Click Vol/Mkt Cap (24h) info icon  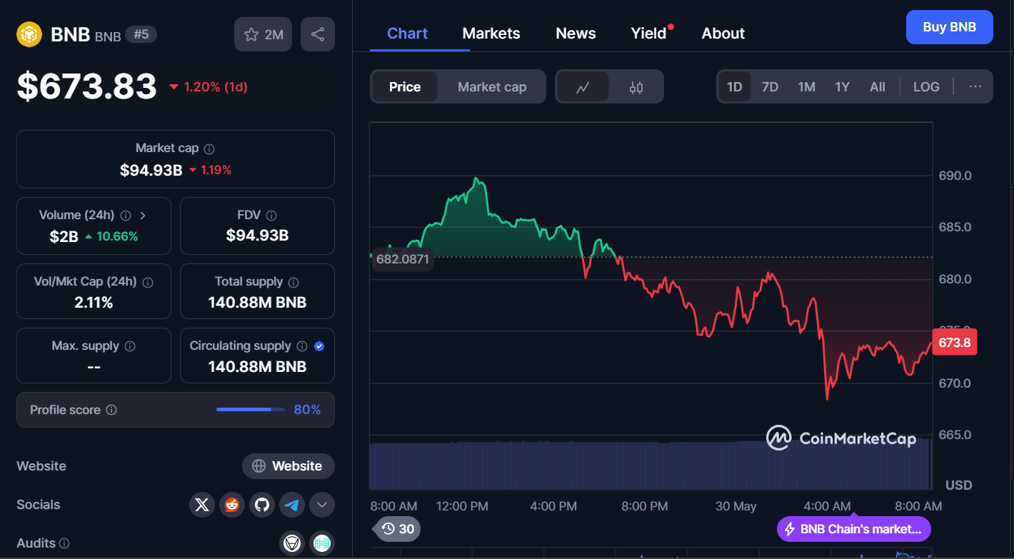coord(148,282)
